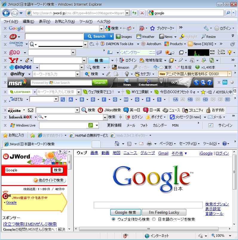Click 日→英 translation on excite toolbar

152,110
